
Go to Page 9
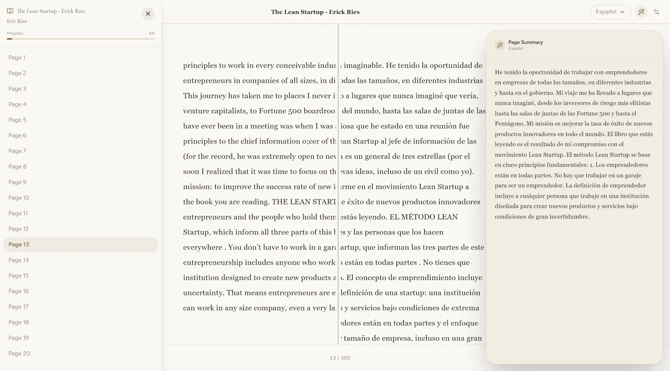(81, 182)
